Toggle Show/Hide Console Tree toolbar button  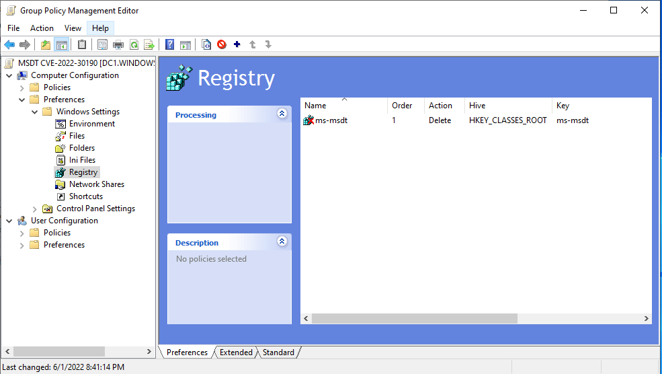pos(62,45)
